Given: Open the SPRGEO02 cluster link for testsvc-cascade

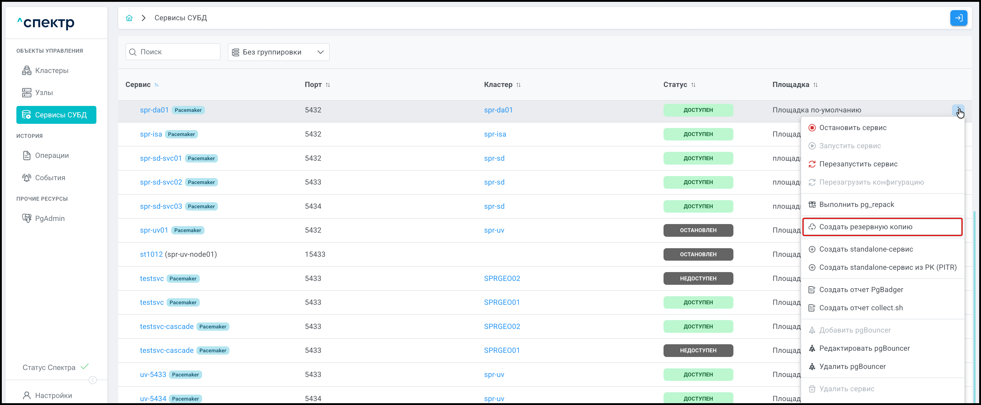Looking at the screenshot, I should point(502,327).
